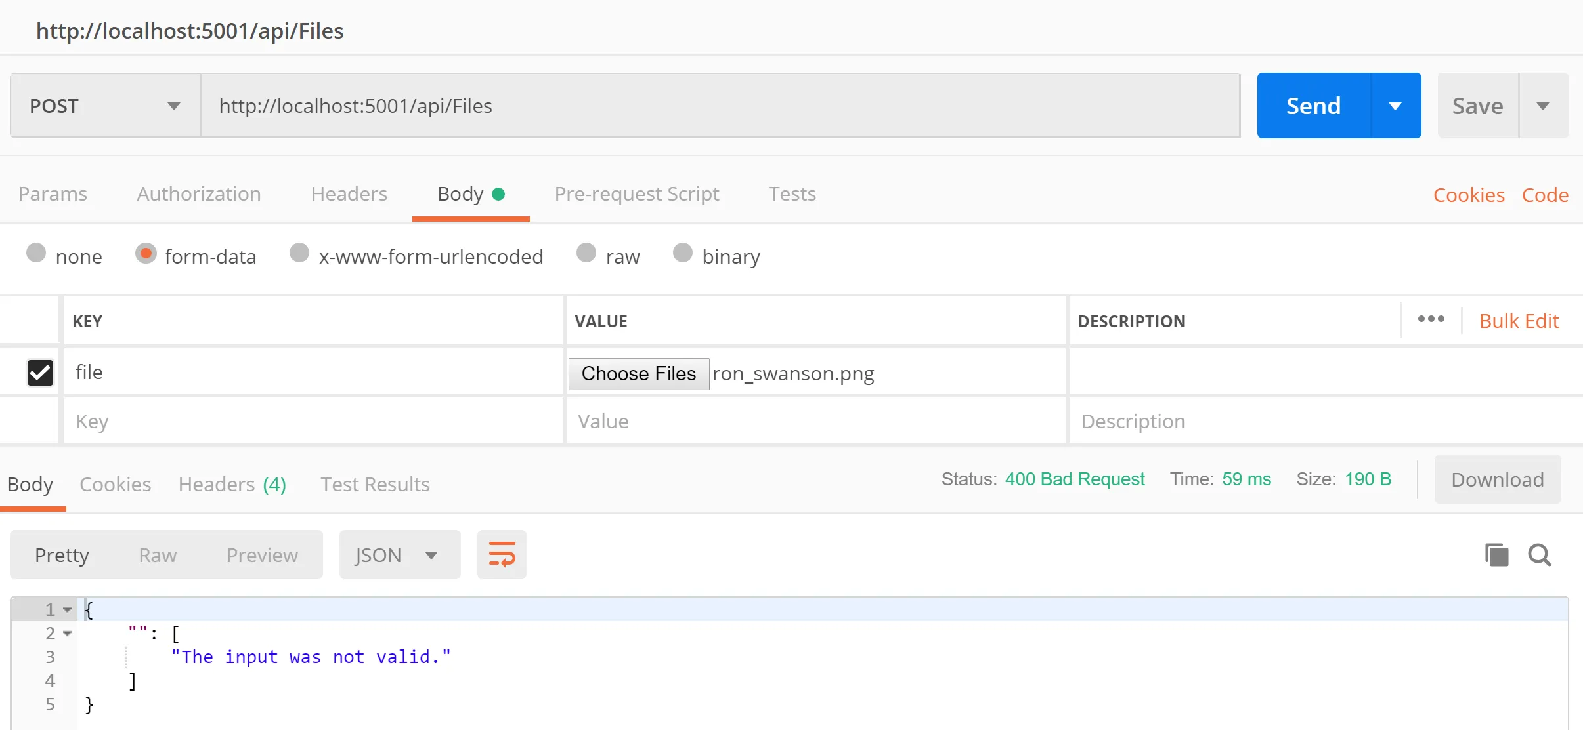
Task: Select the raw body type radio
Action: [586, 253]
